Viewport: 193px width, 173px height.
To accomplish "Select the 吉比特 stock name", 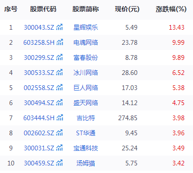I will point(86,118).
